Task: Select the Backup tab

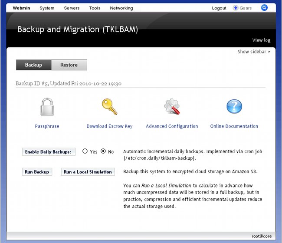Action: coord(33,65)
